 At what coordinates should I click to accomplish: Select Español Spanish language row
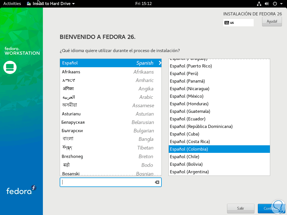click(110, 63)
